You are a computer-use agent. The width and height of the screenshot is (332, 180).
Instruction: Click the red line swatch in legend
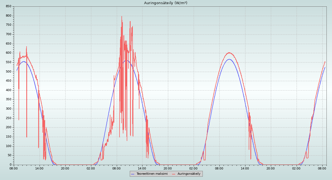click(x=174, y=174)
